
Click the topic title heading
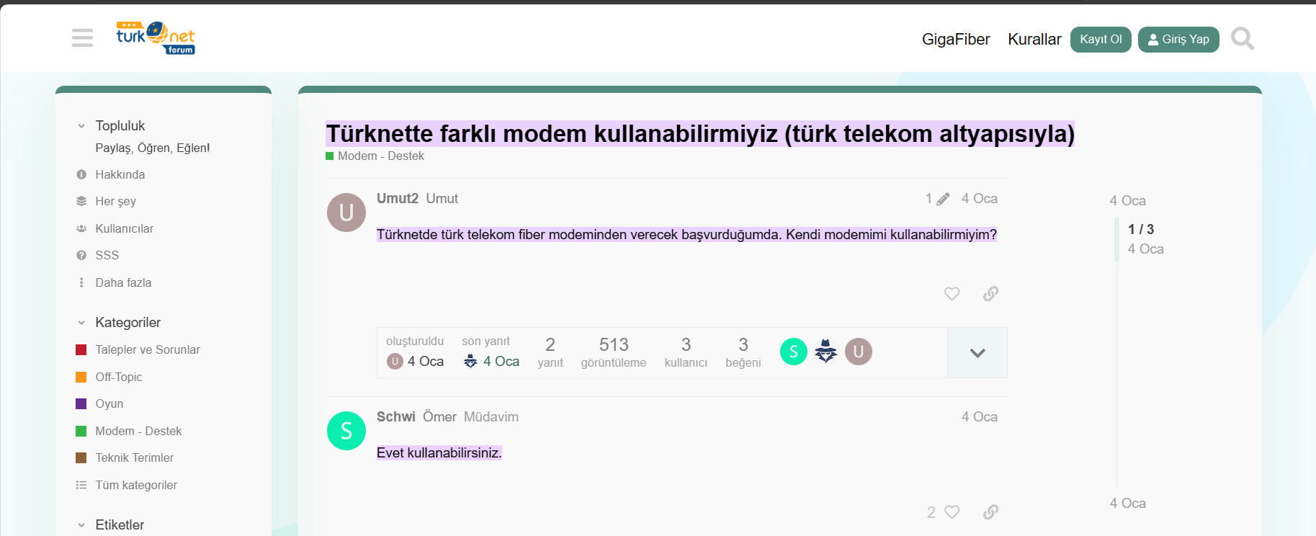[x=700, y=133]
